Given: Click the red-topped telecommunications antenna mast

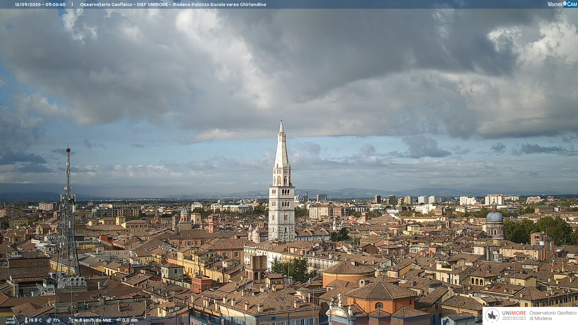Looking at the screenshot, I should tap(68, 214).
